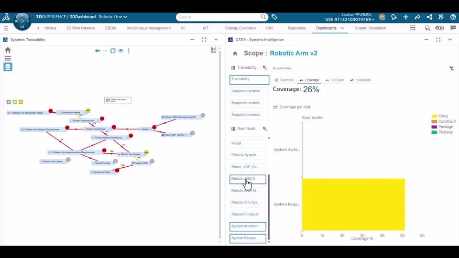
Task: Click the media play icon in tab bar
Action: [x=439, y=28]
